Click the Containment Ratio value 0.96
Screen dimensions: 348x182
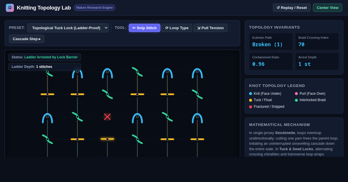coord(258,64)
